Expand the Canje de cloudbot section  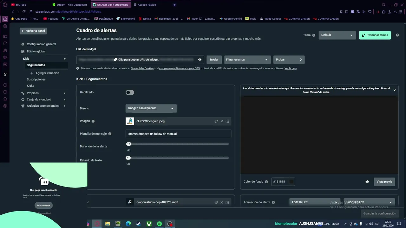click(x=65, y=99)
